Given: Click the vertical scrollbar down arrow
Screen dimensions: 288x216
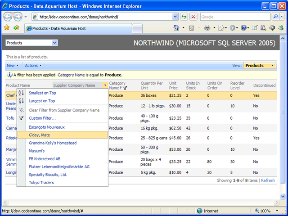Looking at the screenshot, I should pyautogui.click(x=283, y=196).
